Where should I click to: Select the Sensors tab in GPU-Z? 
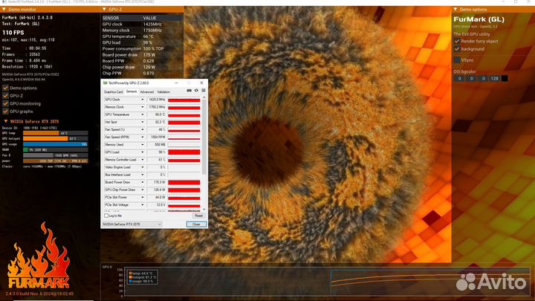pos(132,92)
